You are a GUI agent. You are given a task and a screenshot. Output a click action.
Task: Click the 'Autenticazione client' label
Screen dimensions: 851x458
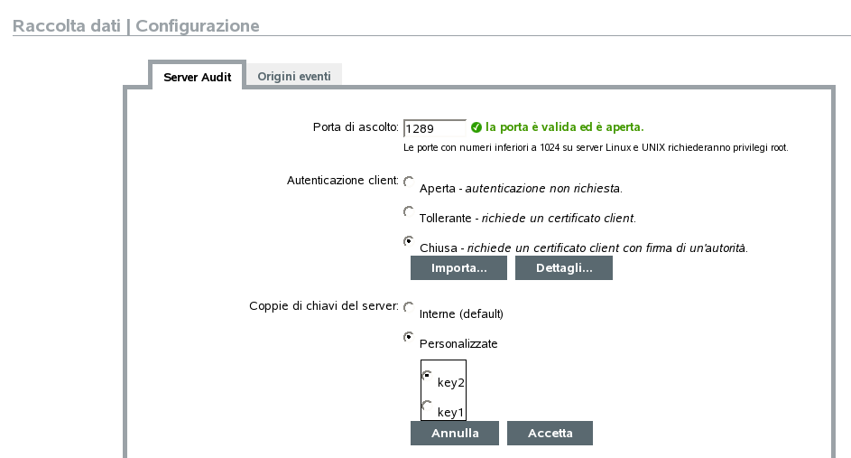pos(343,181)
